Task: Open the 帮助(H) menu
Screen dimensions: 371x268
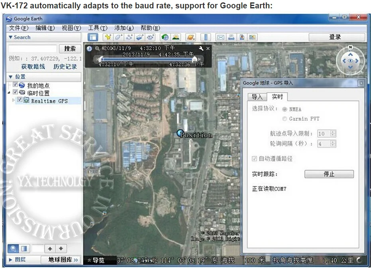Action: coord(150,28)
